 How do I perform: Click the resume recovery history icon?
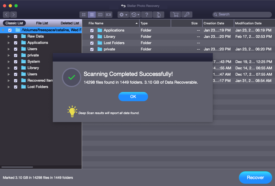[135, 15]
